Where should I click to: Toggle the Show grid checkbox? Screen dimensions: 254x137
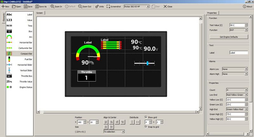(x=146, y=117)
